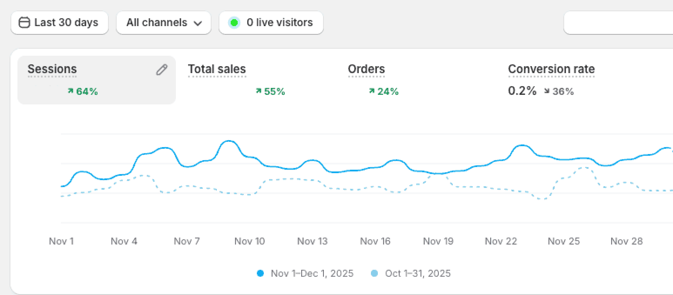Switch to the Total sales metric
Viewport: 673px width, 295px height.
click(217, 69)
